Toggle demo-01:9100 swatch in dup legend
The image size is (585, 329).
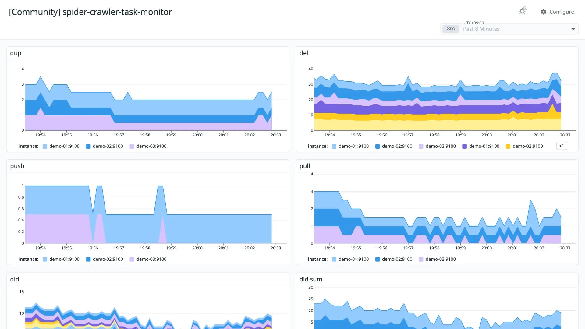[x=45, y=147]
